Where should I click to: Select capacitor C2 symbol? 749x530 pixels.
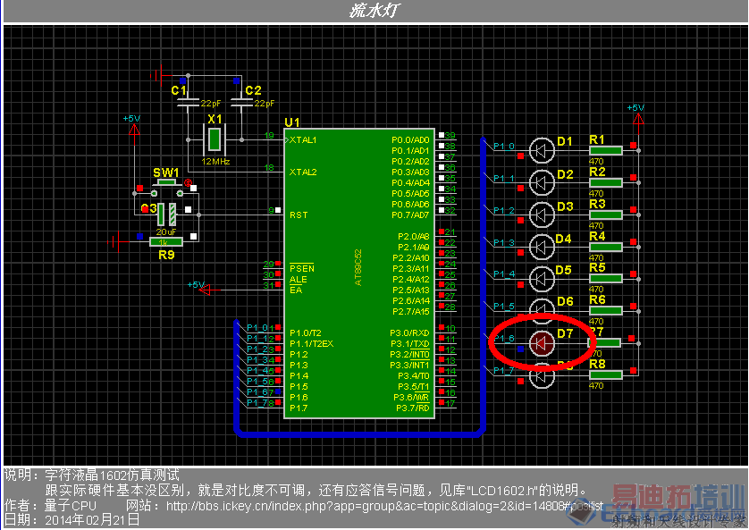(x=241, y=103)
